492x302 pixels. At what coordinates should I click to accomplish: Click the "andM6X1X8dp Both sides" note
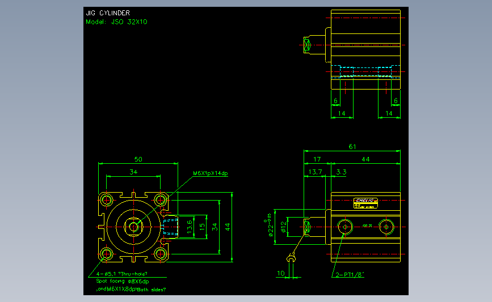click(x=131, y=290)
